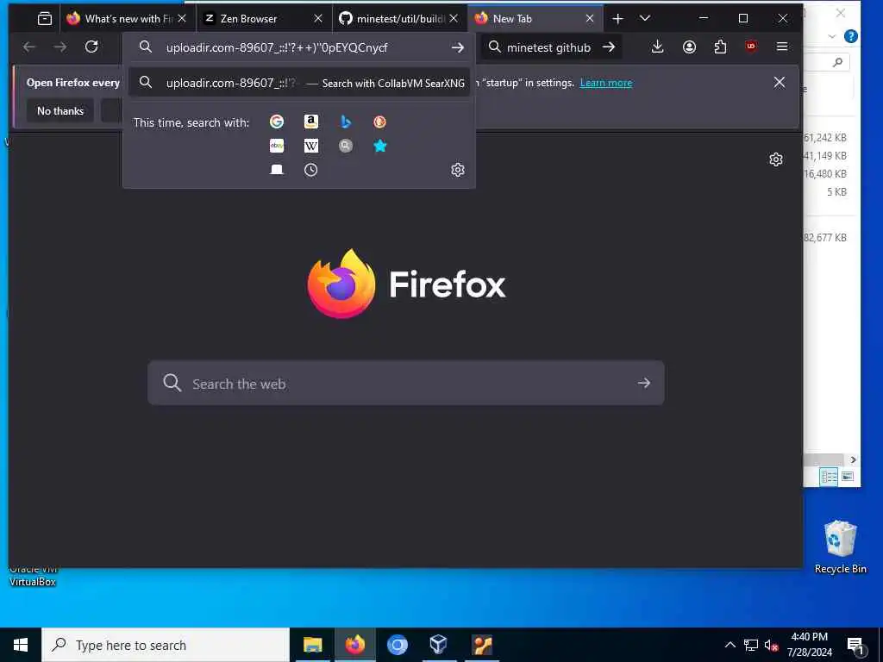This screenshot has height=662, width=883.
Task: Open the Firefox account icon
Action: click(689, 47)
